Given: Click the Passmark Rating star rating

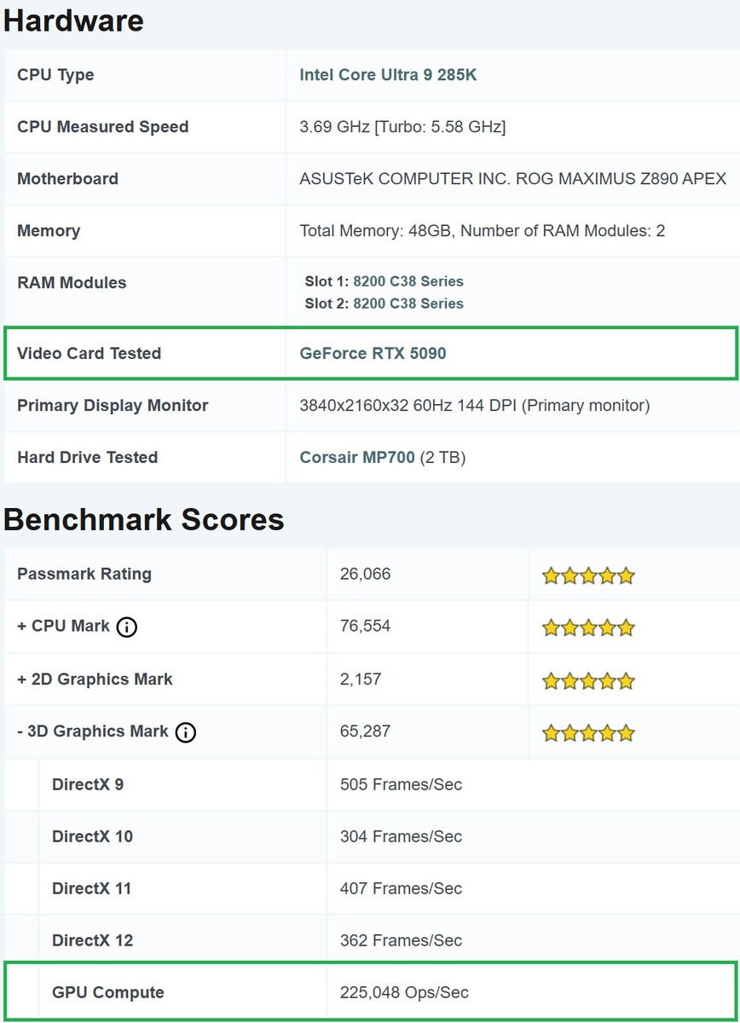Looking at the screenshot, I should click(x=588, y=575).
